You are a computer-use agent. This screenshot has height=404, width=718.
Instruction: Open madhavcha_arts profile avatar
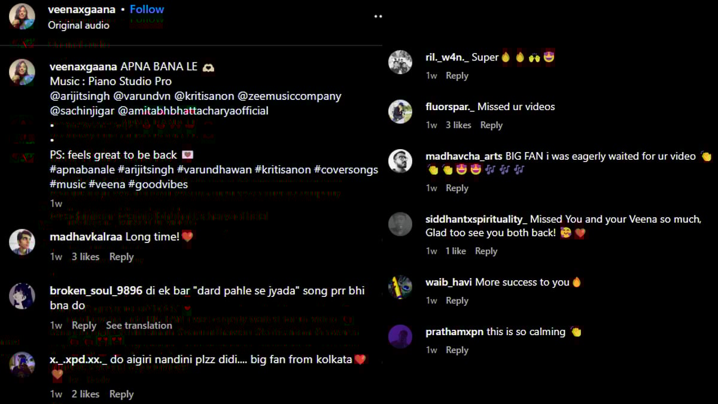pyautogui.click(x=400, y=161)
